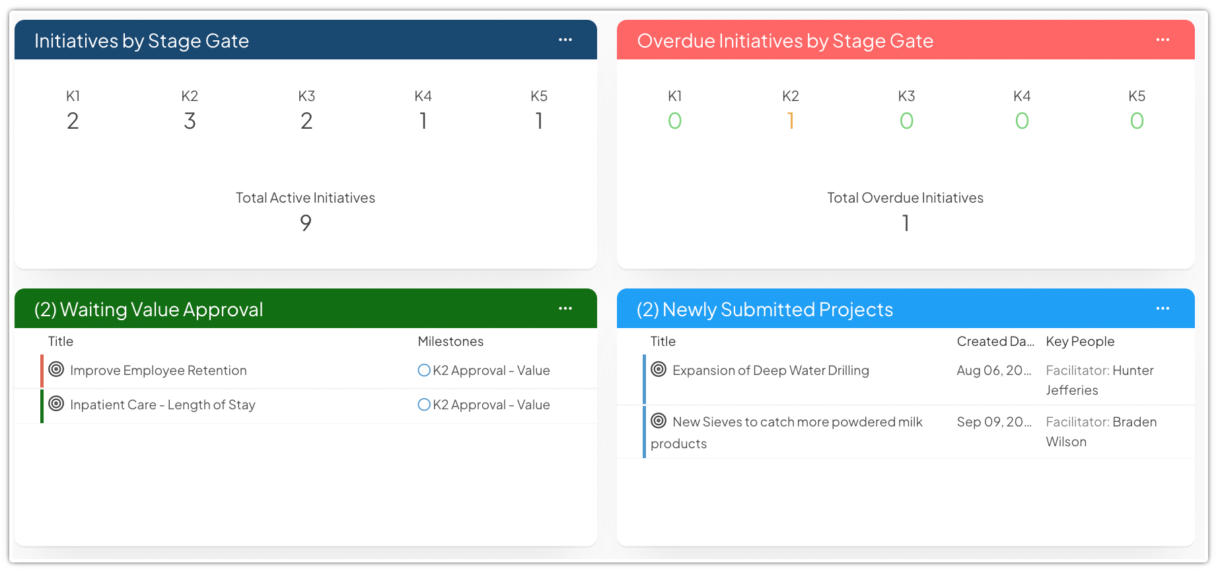Open Newly Submitted Projects ellipsis menu
Image resolution: width=1218 pixels, height=573 pixels.
(1163, 308)
